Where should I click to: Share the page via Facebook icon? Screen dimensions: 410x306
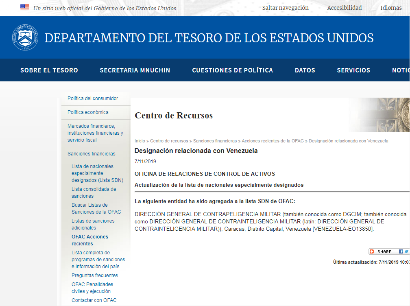tap(401, 251)
